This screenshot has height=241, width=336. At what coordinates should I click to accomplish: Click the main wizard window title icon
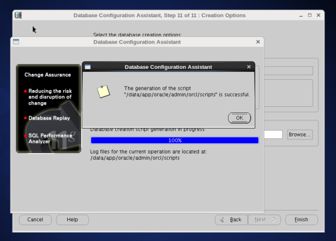pyautogui.click(x=18, y=15)
